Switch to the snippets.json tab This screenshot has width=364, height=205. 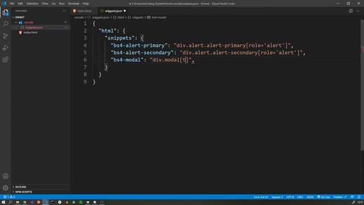pos(113,11)
